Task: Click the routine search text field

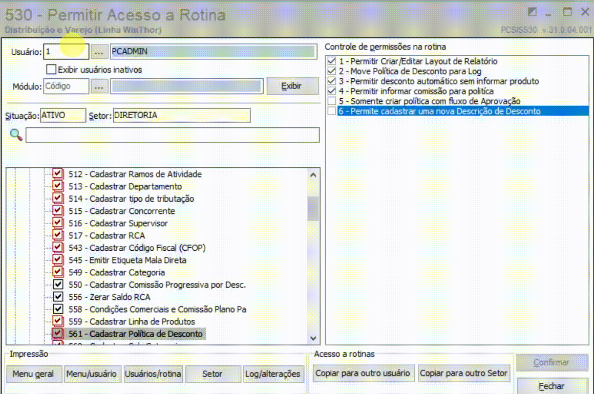Action: pyautogui.click(x=173, y=135)
